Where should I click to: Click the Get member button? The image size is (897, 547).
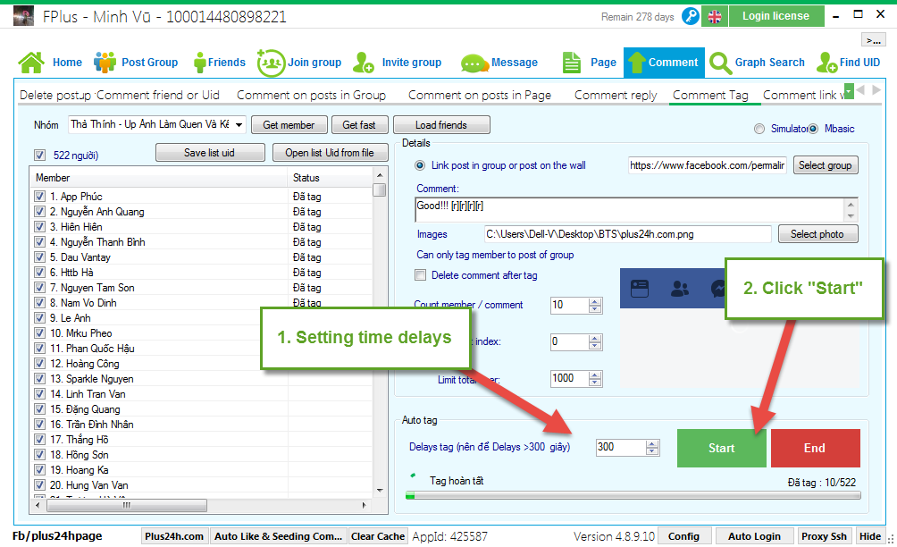[x=289, y=125]
